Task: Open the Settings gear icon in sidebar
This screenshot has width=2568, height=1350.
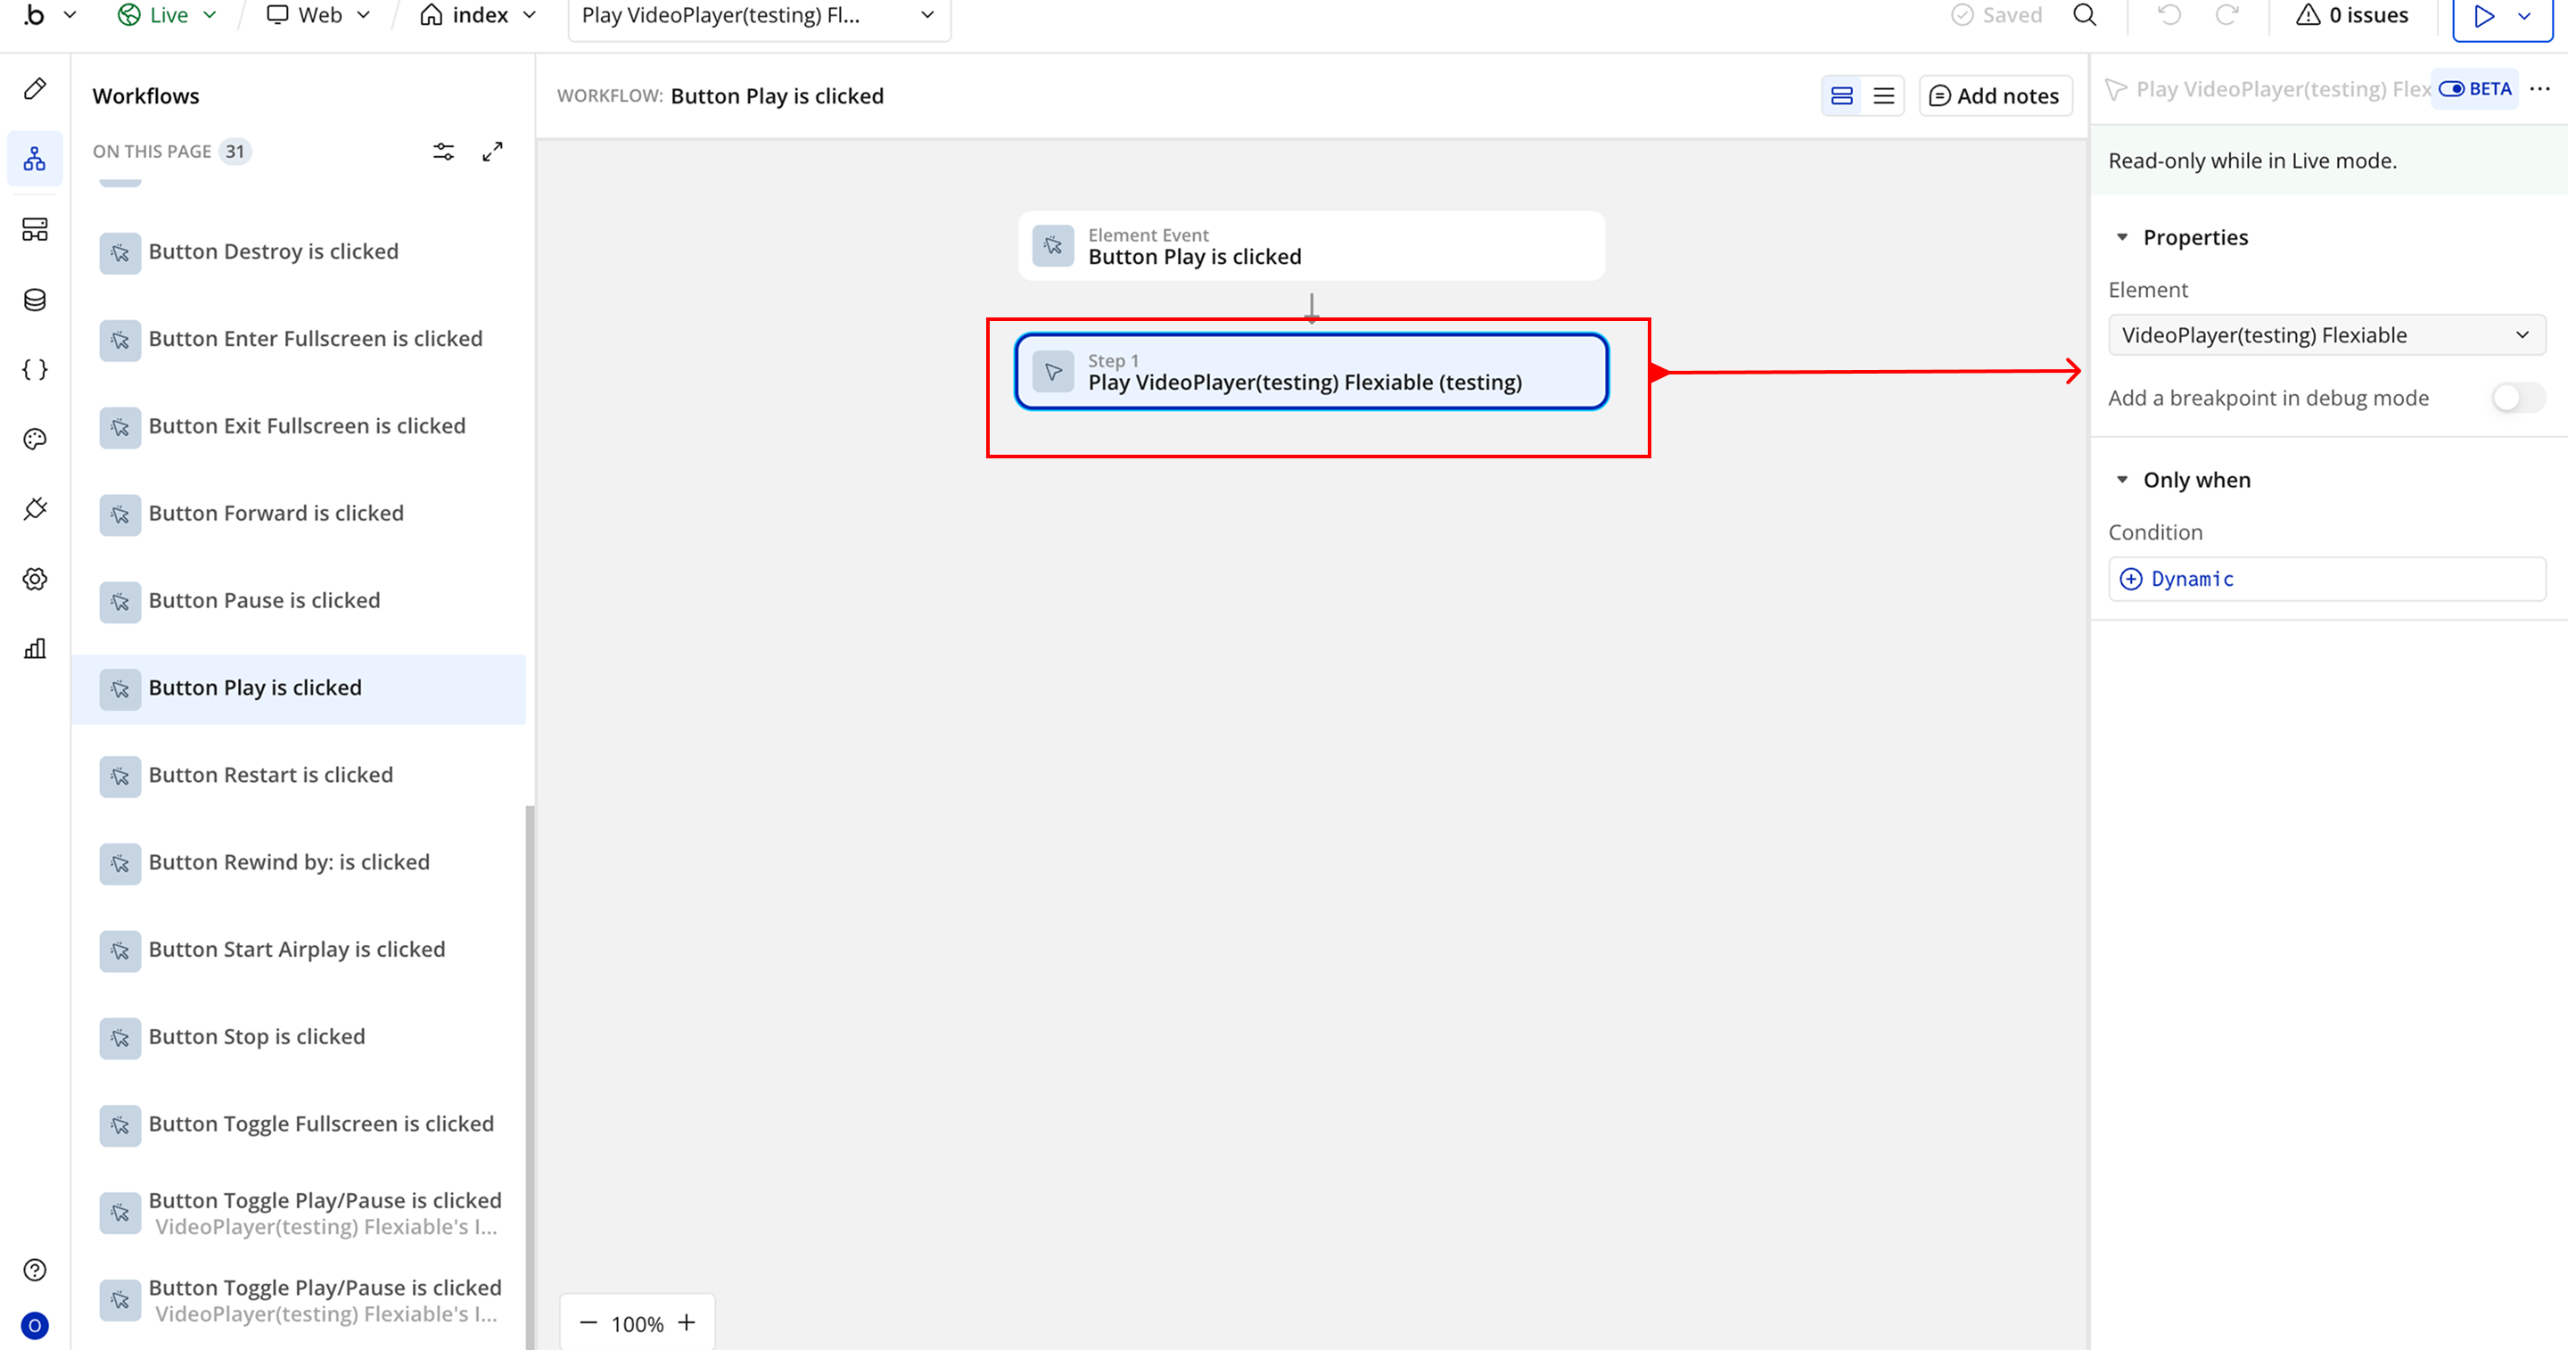Action: [35, 580]
